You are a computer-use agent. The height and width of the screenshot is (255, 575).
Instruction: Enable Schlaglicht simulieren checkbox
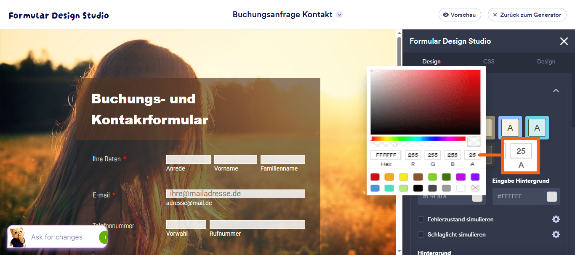point(421,234)
